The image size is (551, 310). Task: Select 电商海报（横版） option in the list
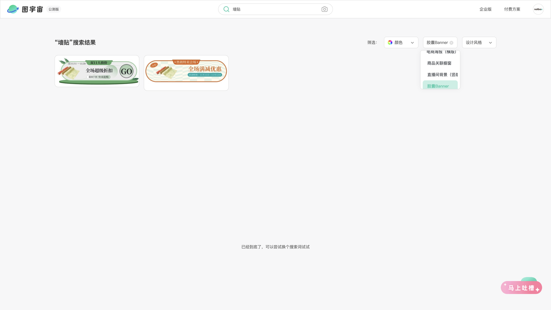(440, 52)
